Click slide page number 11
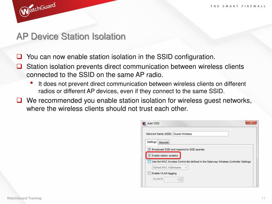Viewport: 272px width, 204px height. [263, 198]
